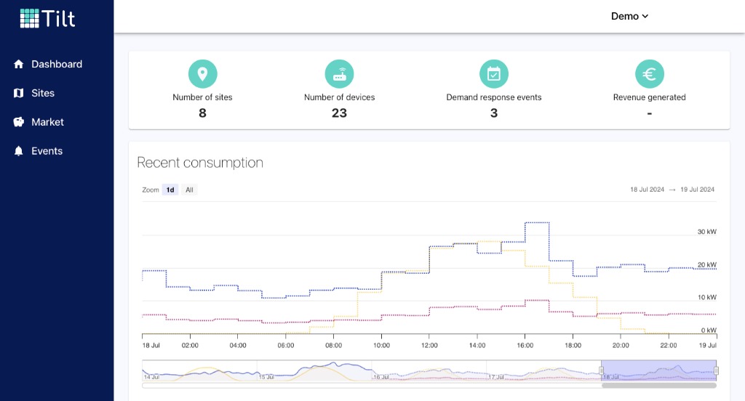Expand menu via Demo chevron arrow

coord(645,17)
